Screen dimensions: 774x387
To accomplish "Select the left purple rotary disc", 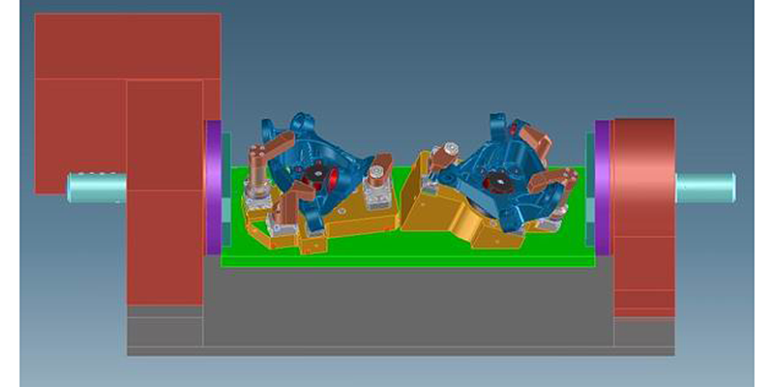I will tap(213, 187).
